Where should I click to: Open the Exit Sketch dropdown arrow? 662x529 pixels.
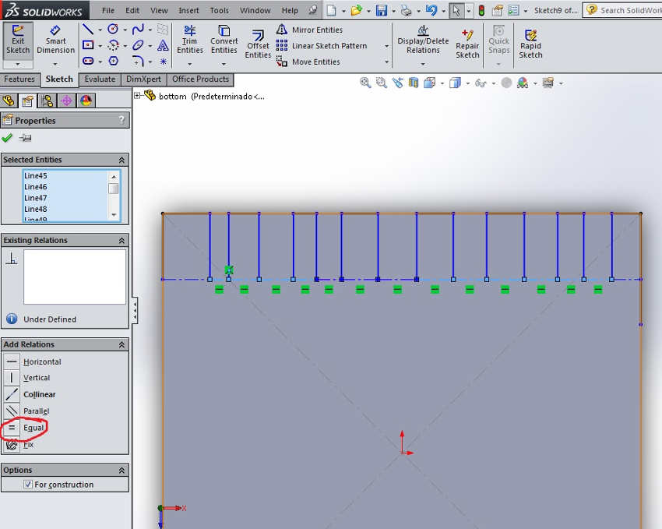(x=18, y=64)
